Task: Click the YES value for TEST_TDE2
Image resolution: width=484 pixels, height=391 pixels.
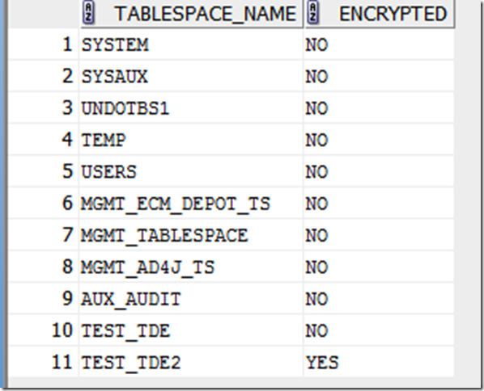Action: [x=322, y=363]
